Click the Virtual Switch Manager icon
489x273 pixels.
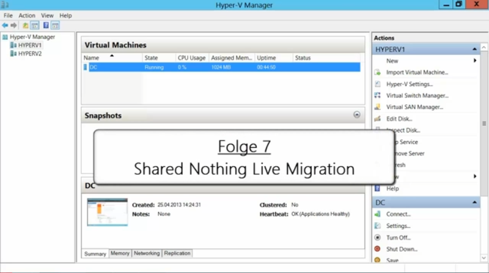[x=378, y=95]
